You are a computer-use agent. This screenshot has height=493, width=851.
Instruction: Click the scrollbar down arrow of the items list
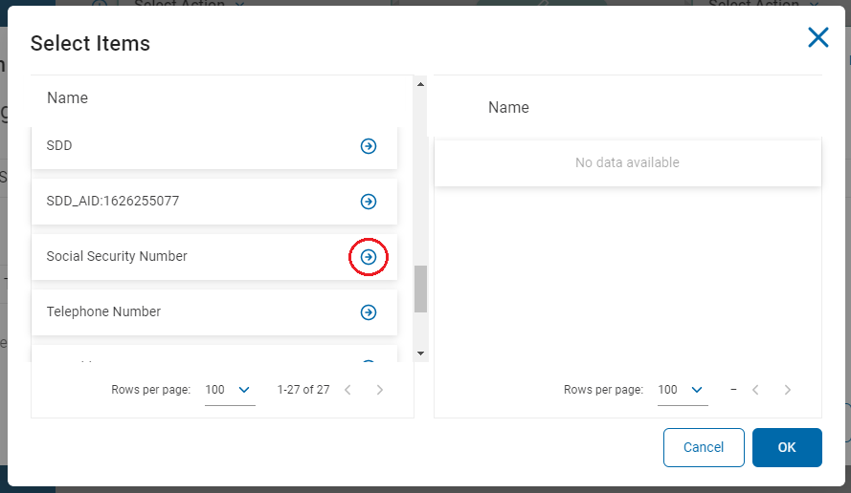[x=420, y=354]
